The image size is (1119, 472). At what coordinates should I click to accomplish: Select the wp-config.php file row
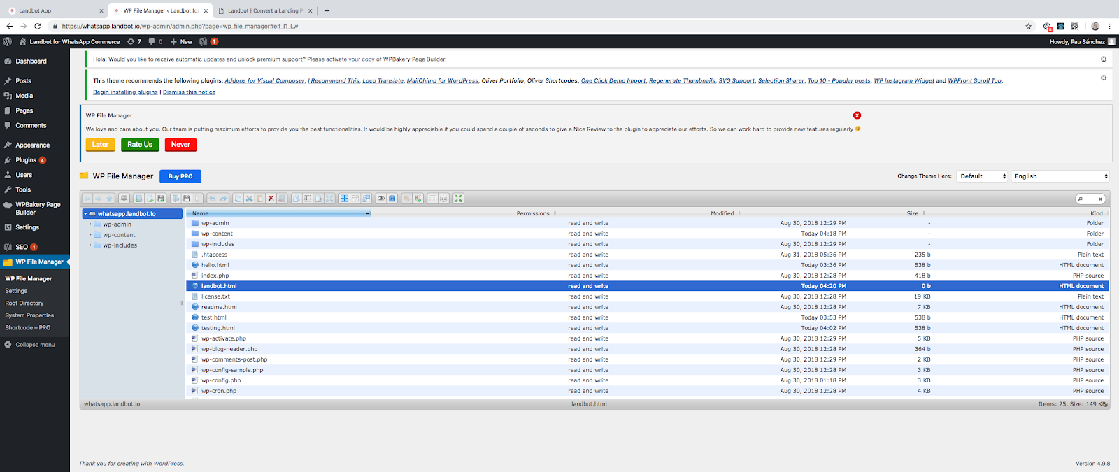(647, 380)
